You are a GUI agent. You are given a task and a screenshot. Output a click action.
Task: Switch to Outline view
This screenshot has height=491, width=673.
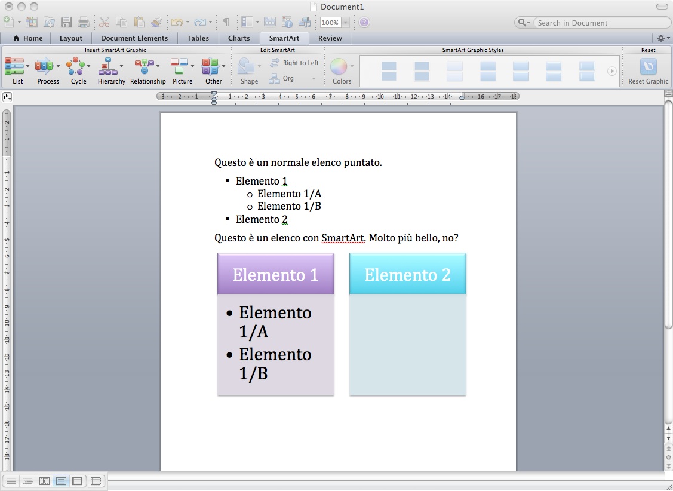[x=28, y=481]
